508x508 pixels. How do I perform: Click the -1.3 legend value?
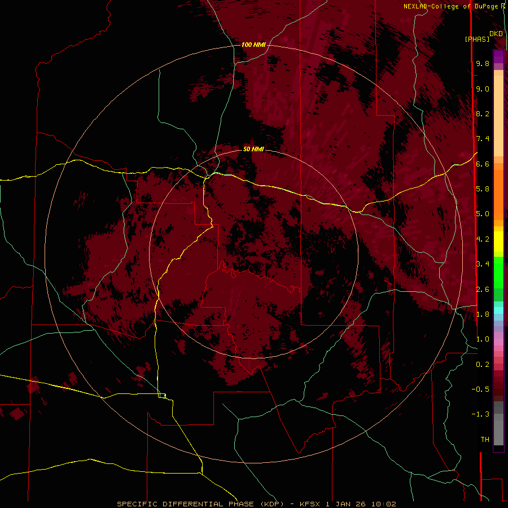480,414
